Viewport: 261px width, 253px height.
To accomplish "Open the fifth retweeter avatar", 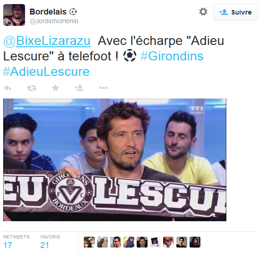I will (142, 242).
